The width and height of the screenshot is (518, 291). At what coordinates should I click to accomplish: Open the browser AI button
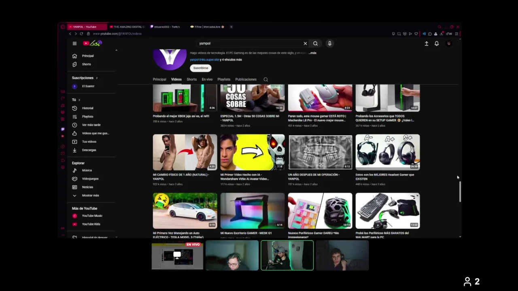click(x=449, y=34)
